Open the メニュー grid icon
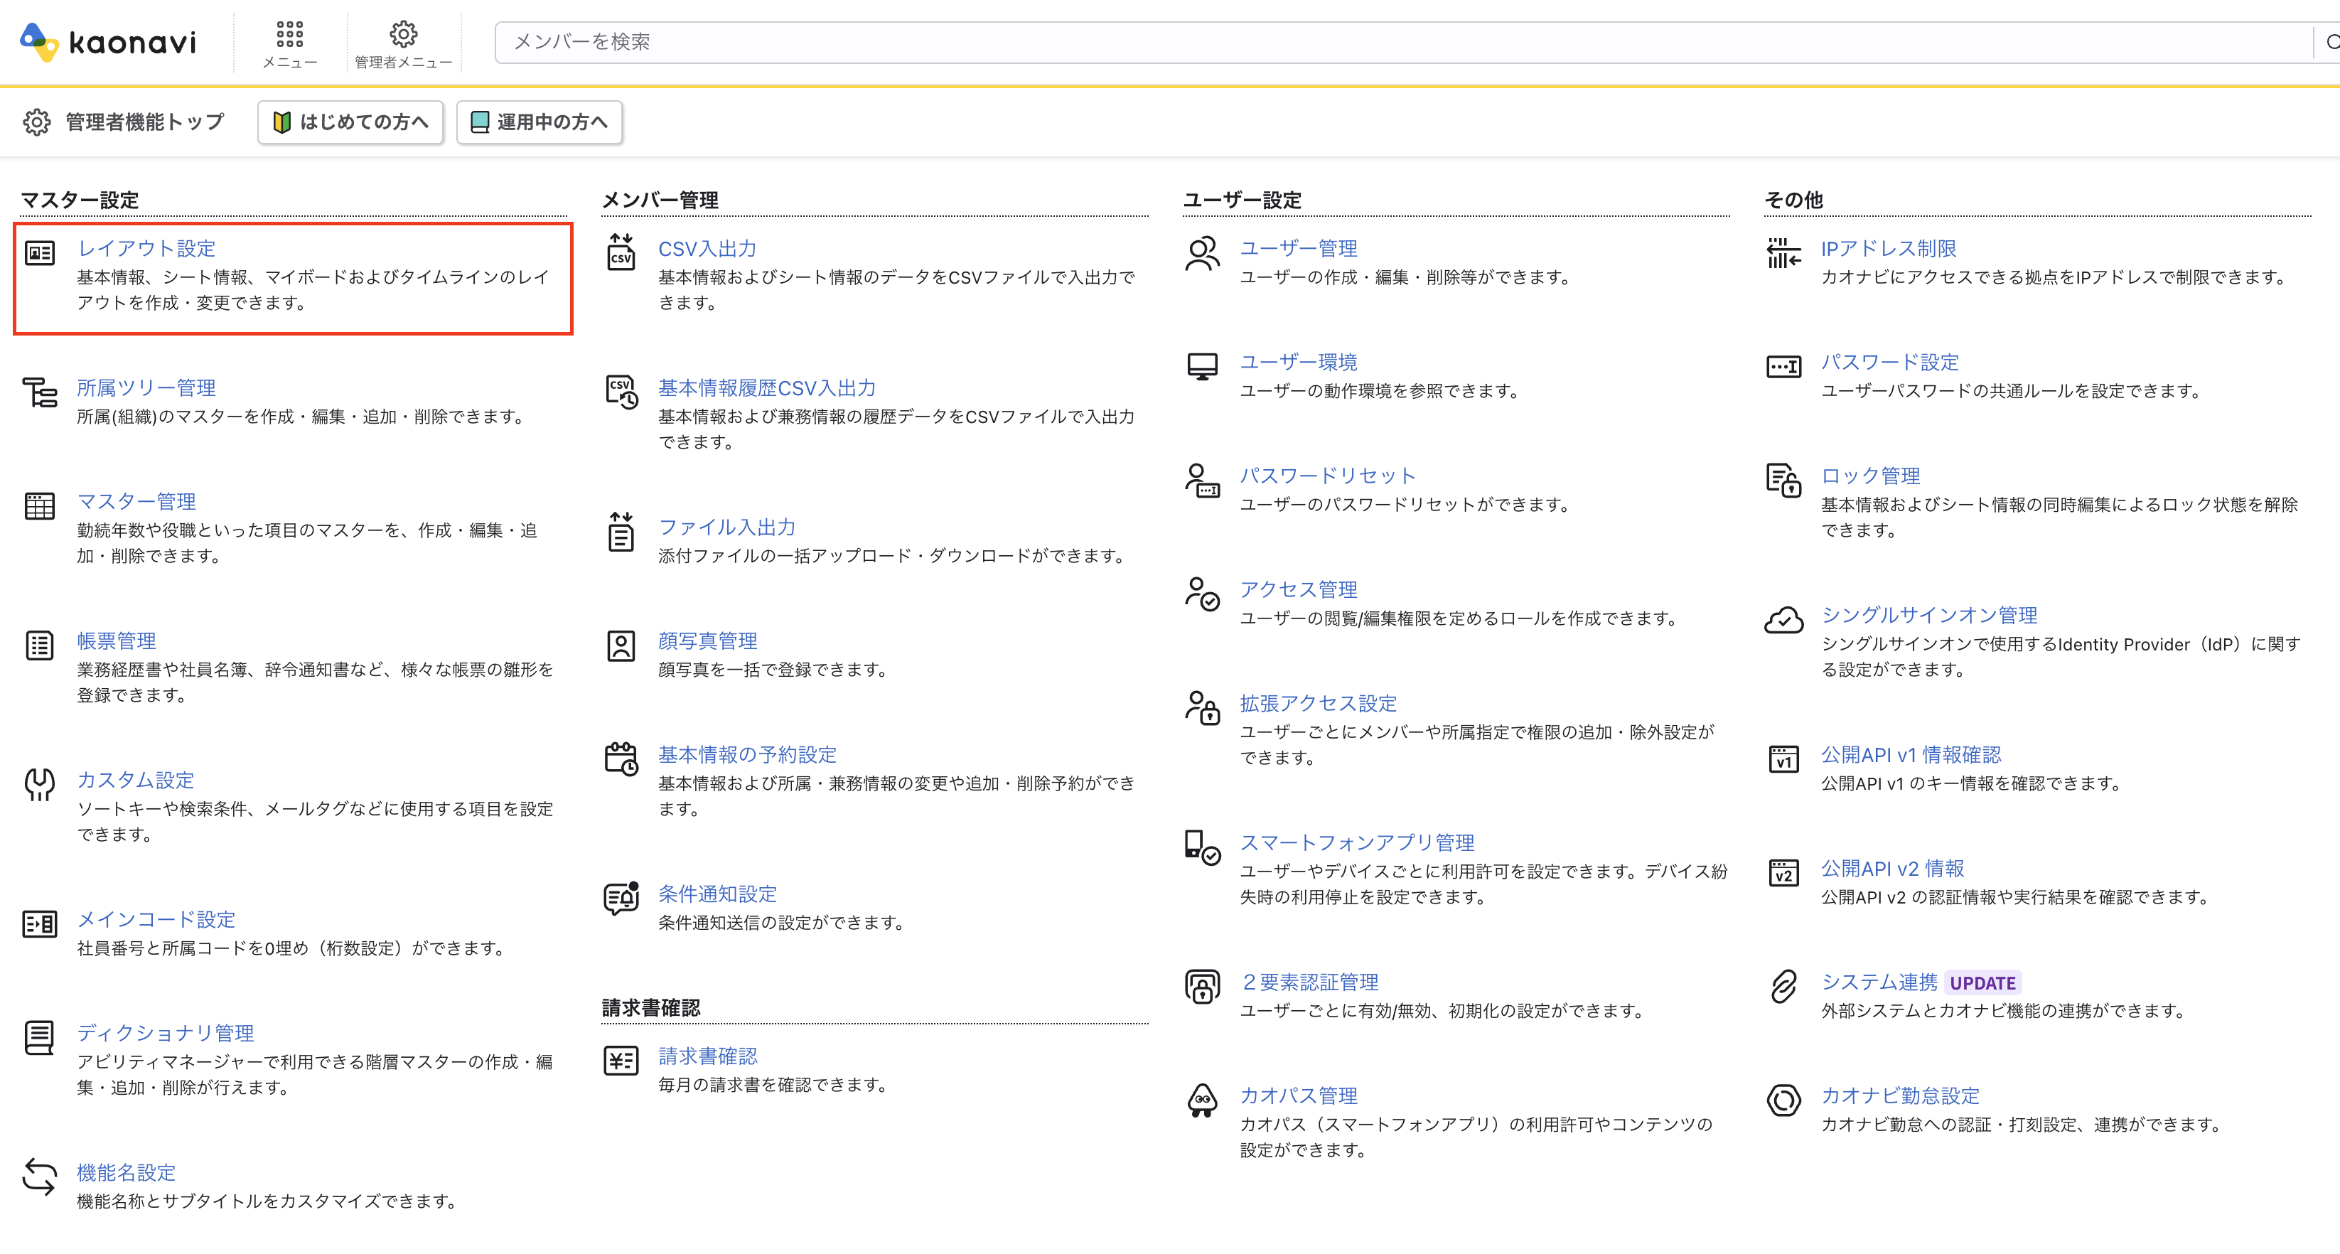The image size is (2340, 1254). pos(290,35)
